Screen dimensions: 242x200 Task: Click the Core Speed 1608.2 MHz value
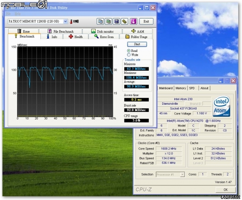point(169,149)
